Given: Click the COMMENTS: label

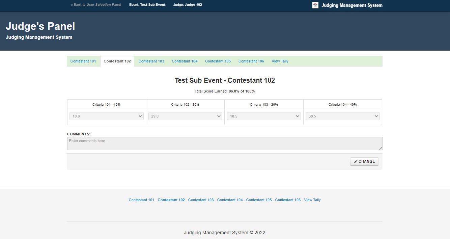Looking at the screenshot, I should [79, 134].
